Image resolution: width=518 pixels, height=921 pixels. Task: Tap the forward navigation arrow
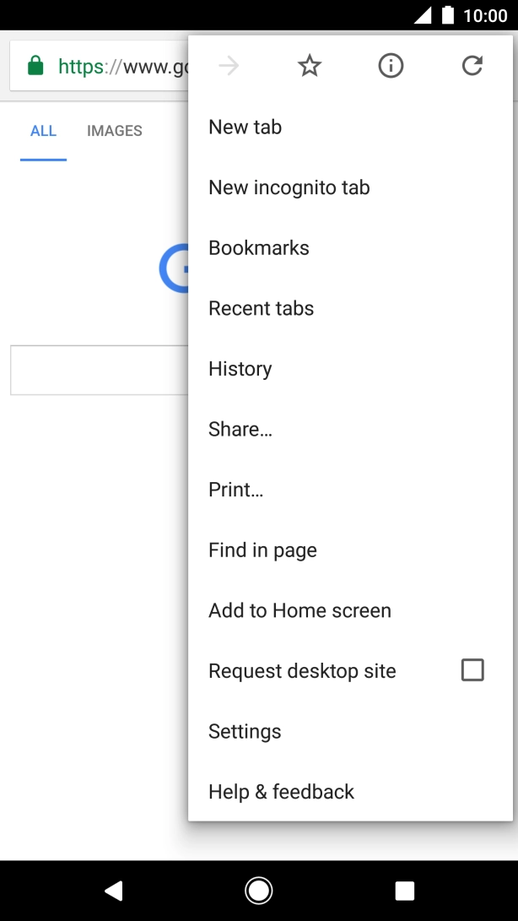pos(229,66)
